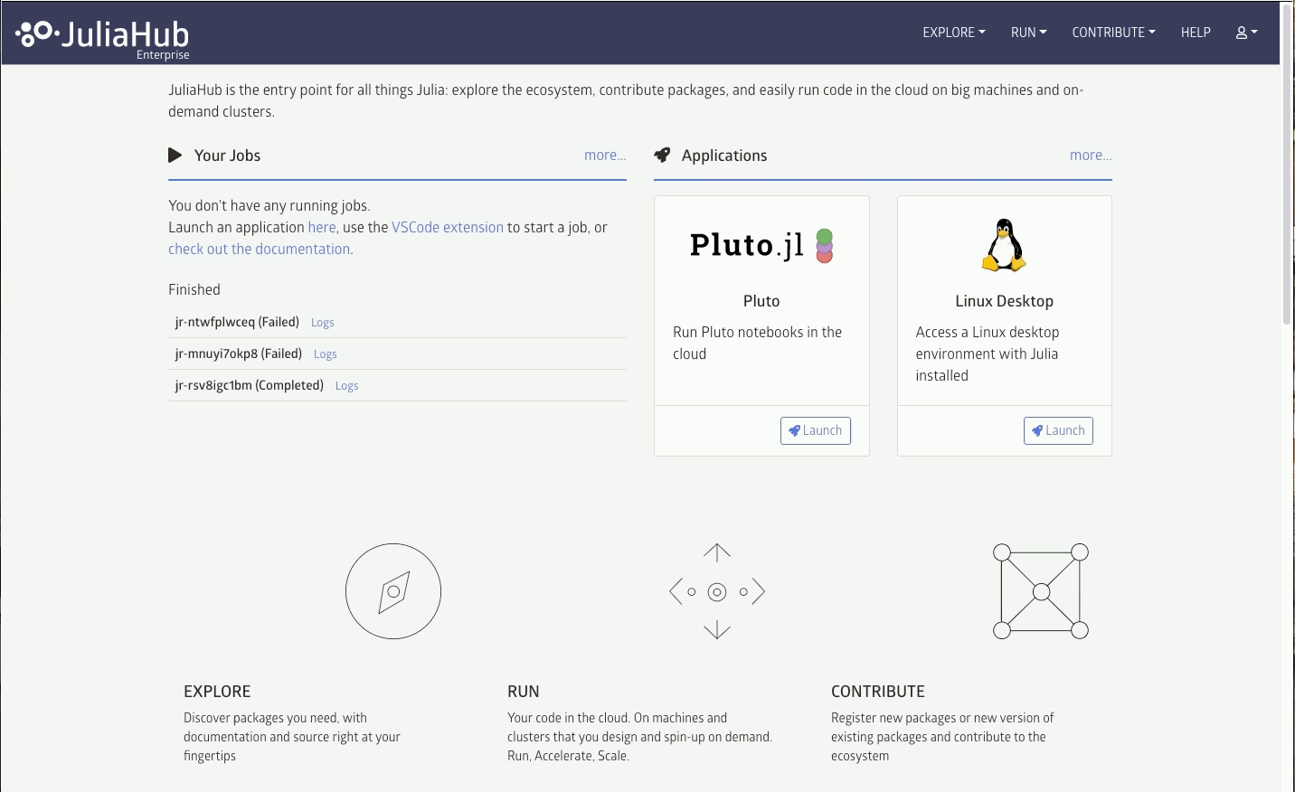This screenshot has height=792, width=1295.
Task: Open the EXPLORE dropdown menu
Action: coord(954,33)
